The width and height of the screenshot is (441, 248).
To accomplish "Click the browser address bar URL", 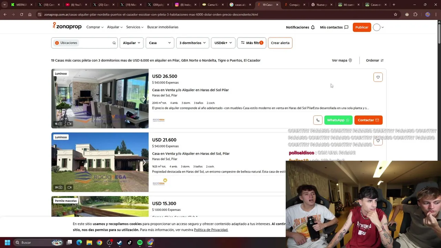I will (151, 14).
